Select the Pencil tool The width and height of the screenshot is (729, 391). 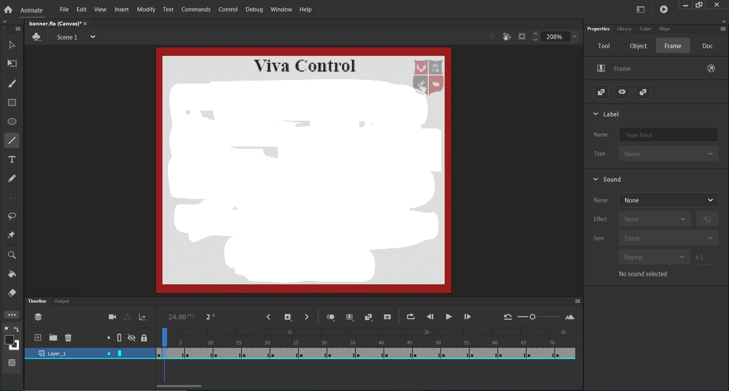pos(12,178)
